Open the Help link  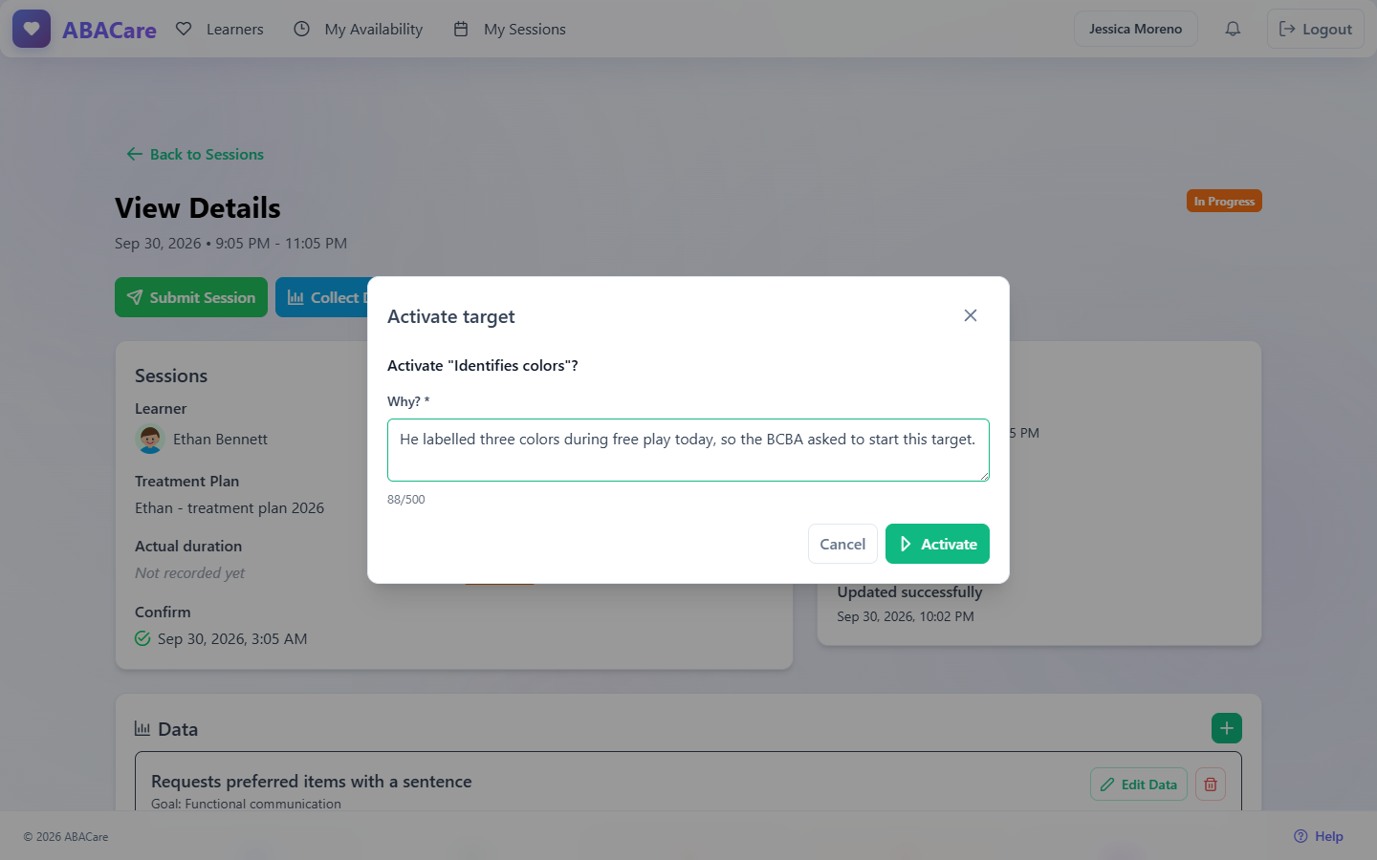[x=1319, y=836]
